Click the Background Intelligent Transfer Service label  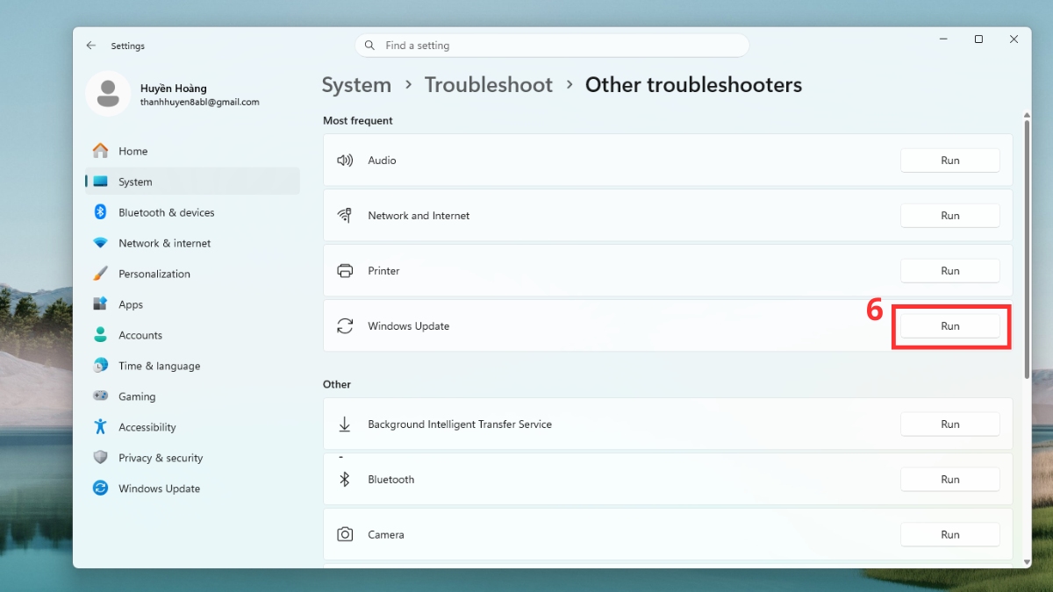click(x=460, y=424)
